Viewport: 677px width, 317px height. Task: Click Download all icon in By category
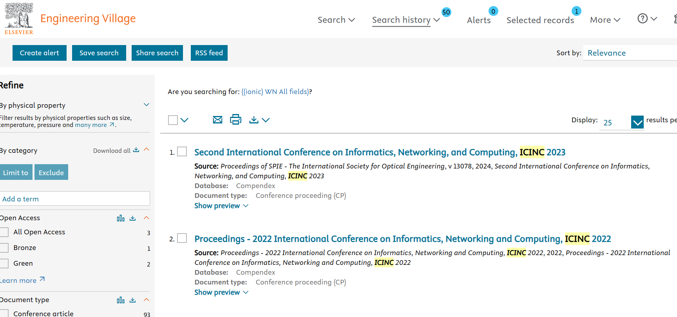[x=136, y=150]
